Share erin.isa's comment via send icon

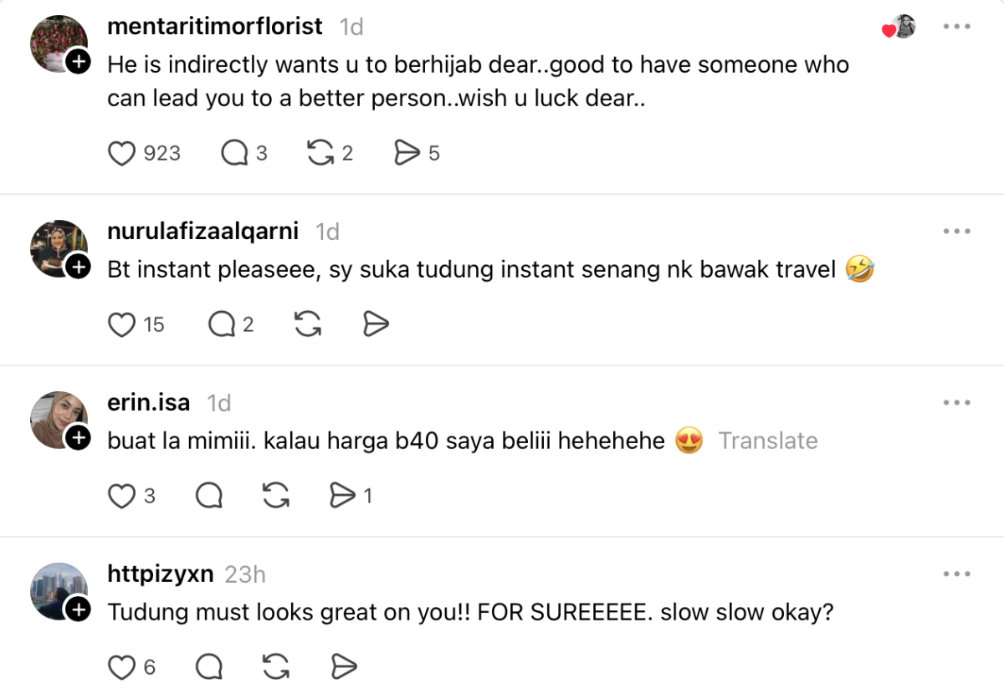tap(342, 496)
